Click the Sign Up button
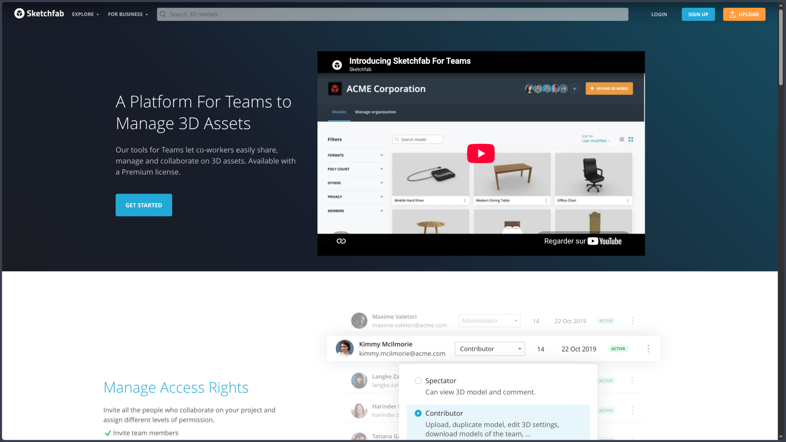Screen dimensions: 786x442 pyautogui.click(x=698, y=14)
